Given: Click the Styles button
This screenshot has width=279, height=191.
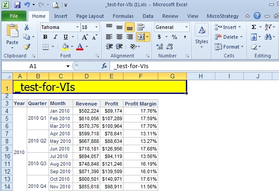Looking at the screenshot, I should click(x=201, y=36).
